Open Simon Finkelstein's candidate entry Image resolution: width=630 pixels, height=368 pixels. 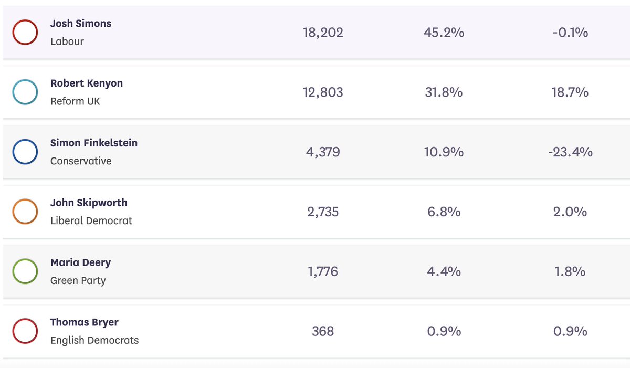(x=94, y=143)
